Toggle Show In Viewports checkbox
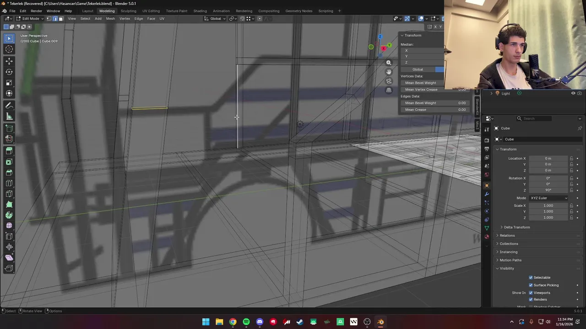 point(531,293)
